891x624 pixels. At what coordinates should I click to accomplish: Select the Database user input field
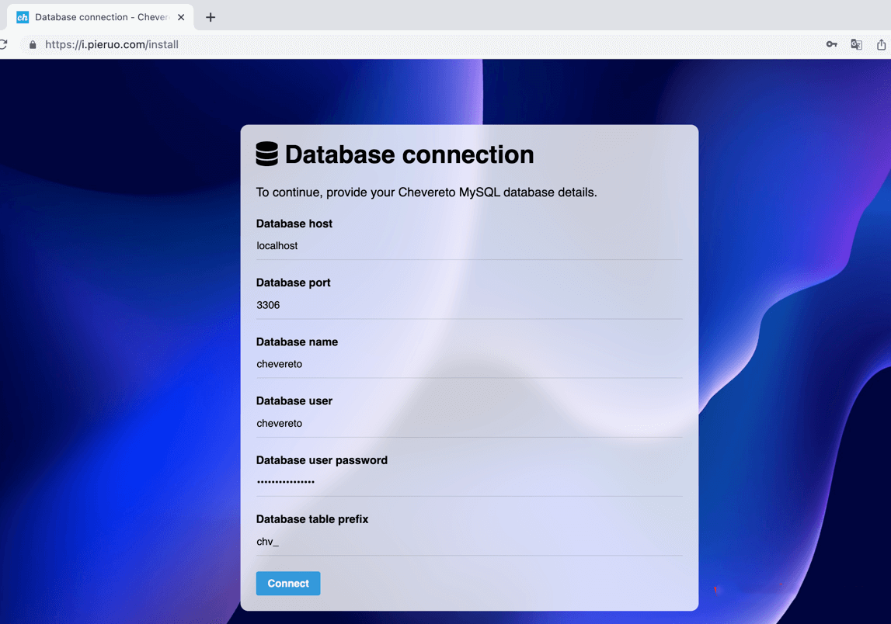pyautogui.click(x=469, y=423)
